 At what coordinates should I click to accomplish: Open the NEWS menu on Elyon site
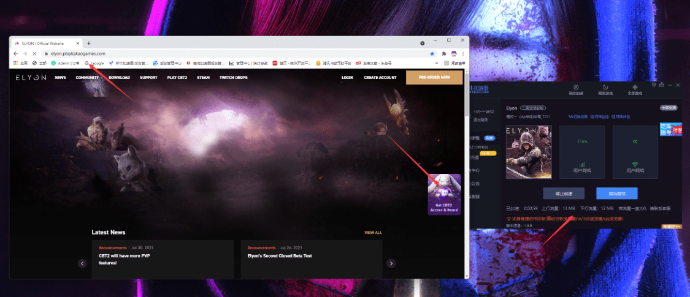coord(60,78)
